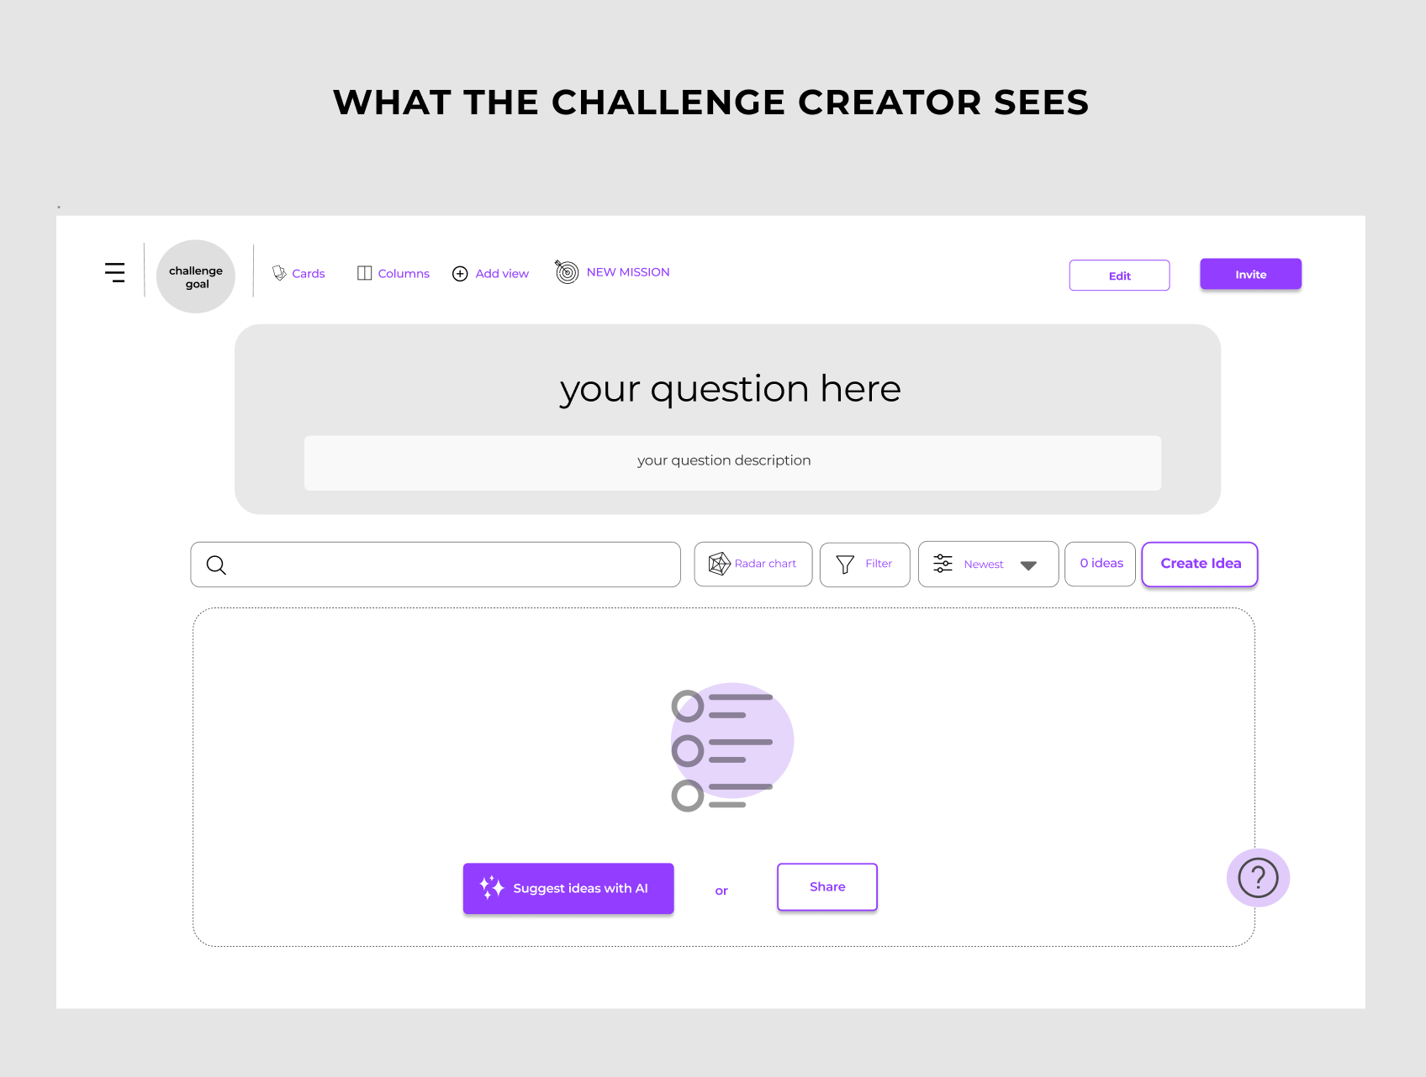Switch to the Columns view

pyautogui.click(x=393, y=273)
